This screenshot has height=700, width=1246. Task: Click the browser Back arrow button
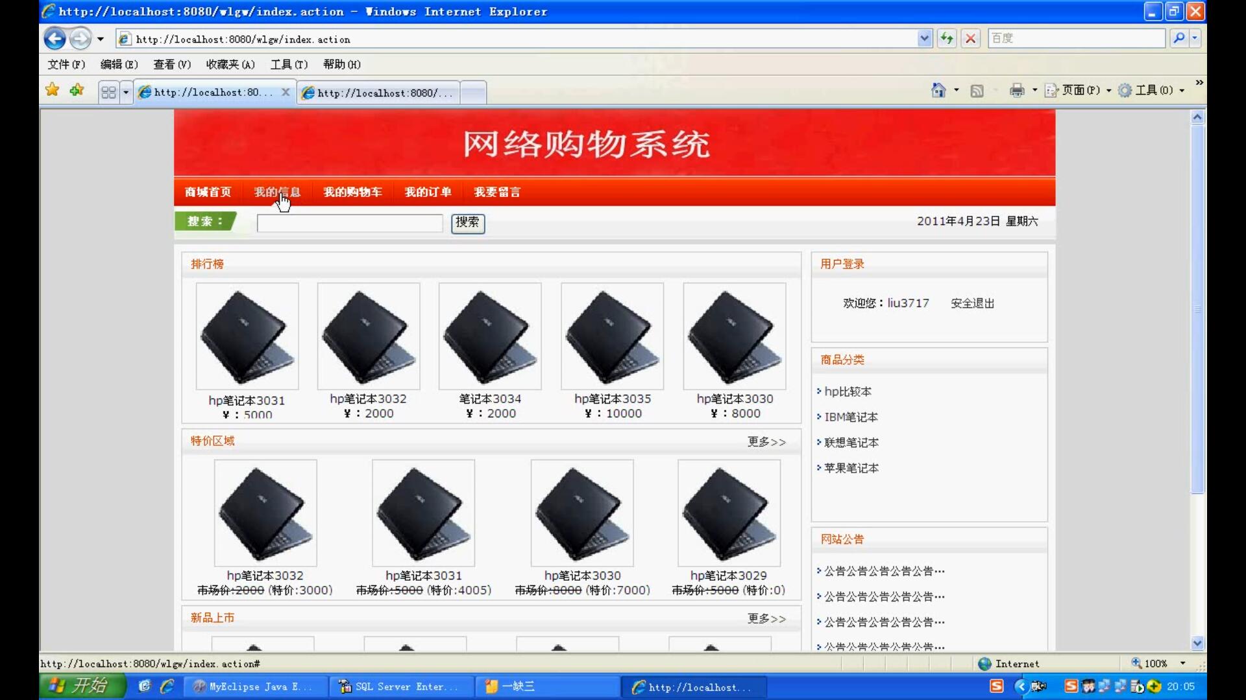pyautogui.click(x=55, y=39)
